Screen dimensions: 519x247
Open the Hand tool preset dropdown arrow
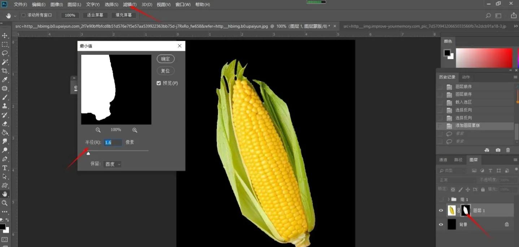coord(15,16)
